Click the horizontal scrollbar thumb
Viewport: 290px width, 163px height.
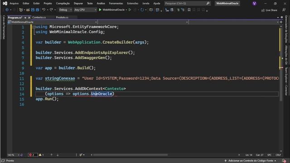130,155
